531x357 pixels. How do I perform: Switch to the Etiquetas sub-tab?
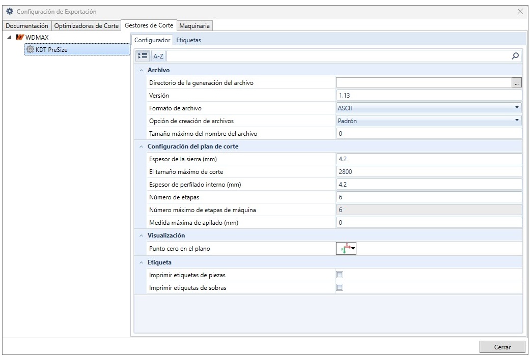pos(189,40)
